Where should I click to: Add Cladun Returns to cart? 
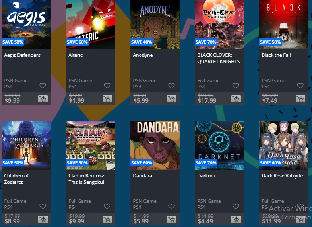click(x=107, y=219)
